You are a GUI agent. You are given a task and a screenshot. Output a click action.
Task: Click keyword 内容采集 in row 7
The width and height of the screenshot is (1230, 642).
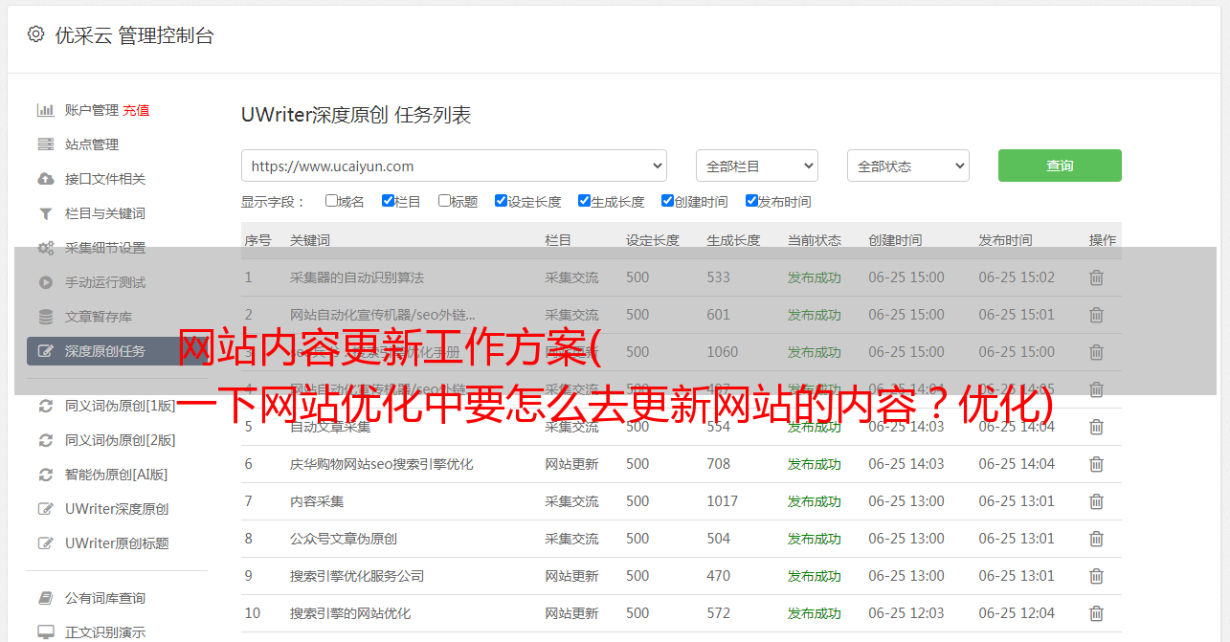[317, 501]
